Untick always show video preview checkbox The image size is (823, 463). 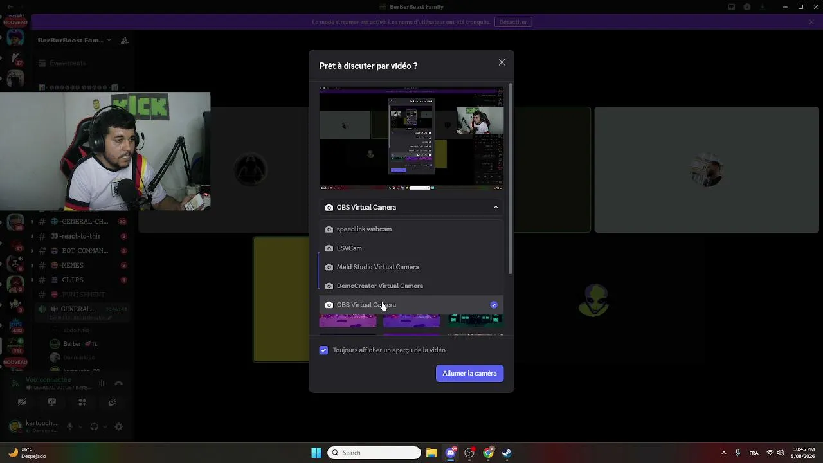tap(323, 350)
